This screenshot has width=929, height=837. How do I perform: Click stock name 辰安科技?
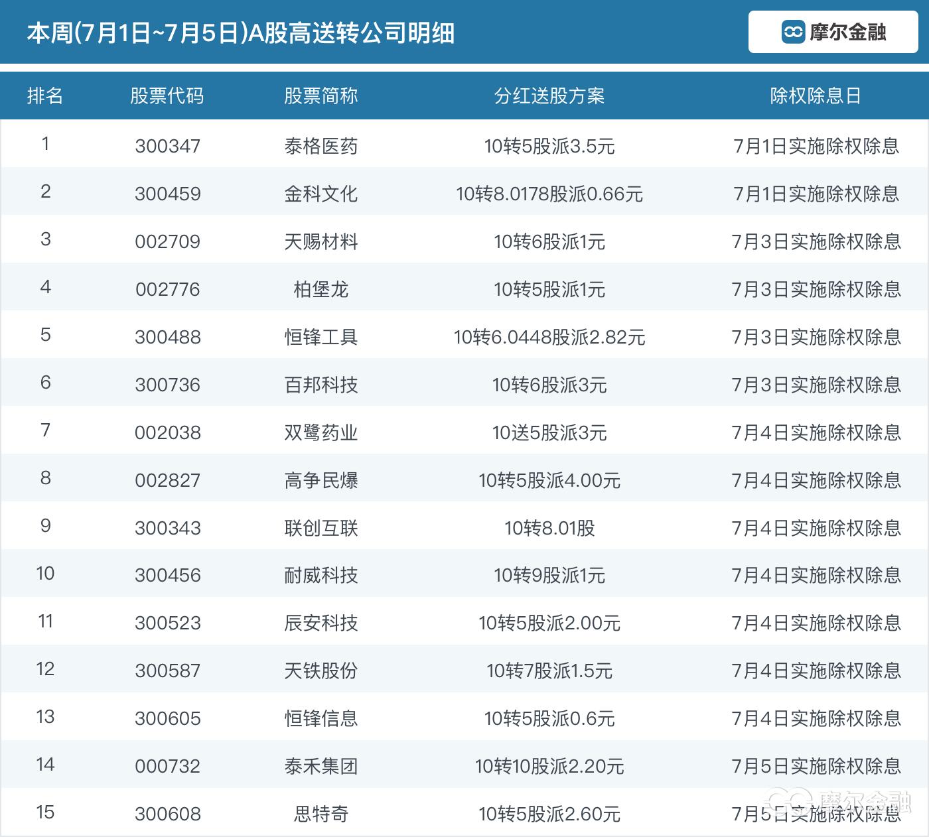pos(321,623)
